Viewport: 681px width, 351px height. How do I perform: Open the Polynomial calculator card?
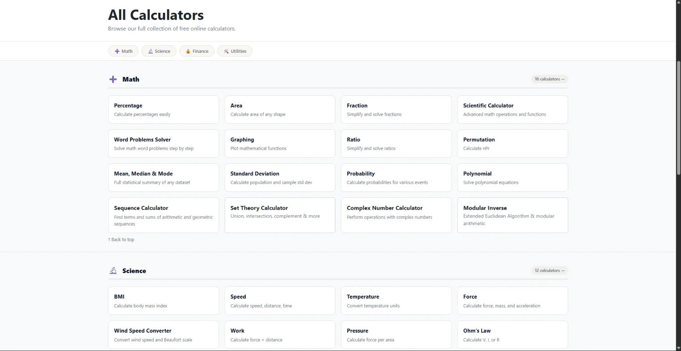coord(513,178)
